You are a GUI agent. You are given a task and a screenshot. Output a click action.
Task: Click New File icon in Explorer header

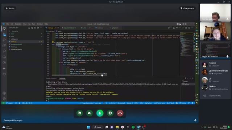29,28
